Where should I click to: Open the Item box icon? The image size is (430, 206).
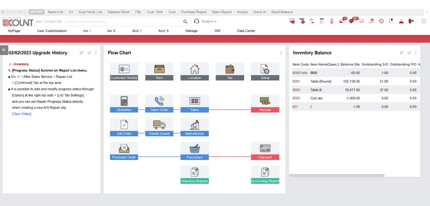click(x=159, y=72)
